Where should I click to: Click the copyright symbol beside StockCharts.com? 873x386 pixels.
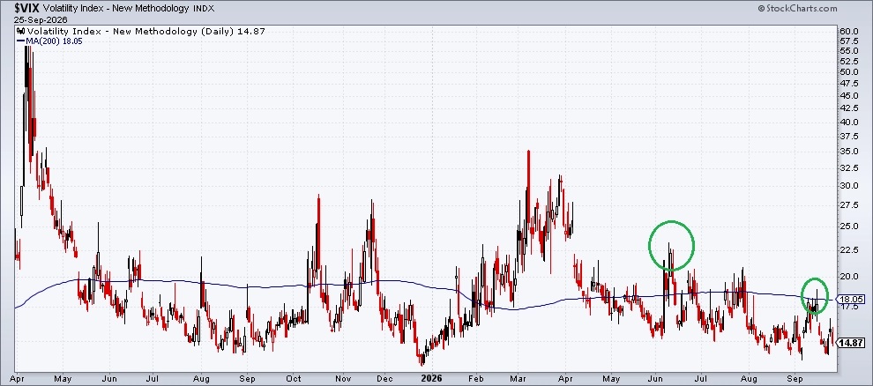761,8
